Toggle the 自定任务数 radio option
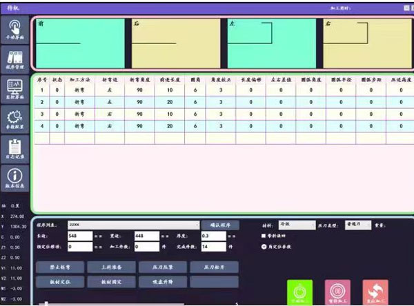 pyautogui.click(x=264, y=246)
